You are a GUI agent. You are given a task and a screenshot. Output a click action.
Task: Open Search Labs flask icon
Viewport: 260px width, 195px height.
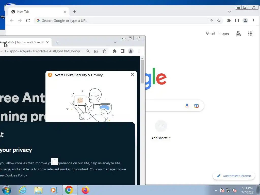click(238, 34)
